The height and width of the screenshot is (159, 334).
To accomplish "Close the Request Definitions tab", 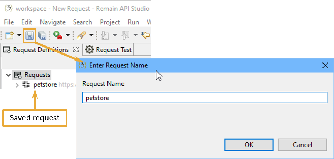I will [76, 50].
